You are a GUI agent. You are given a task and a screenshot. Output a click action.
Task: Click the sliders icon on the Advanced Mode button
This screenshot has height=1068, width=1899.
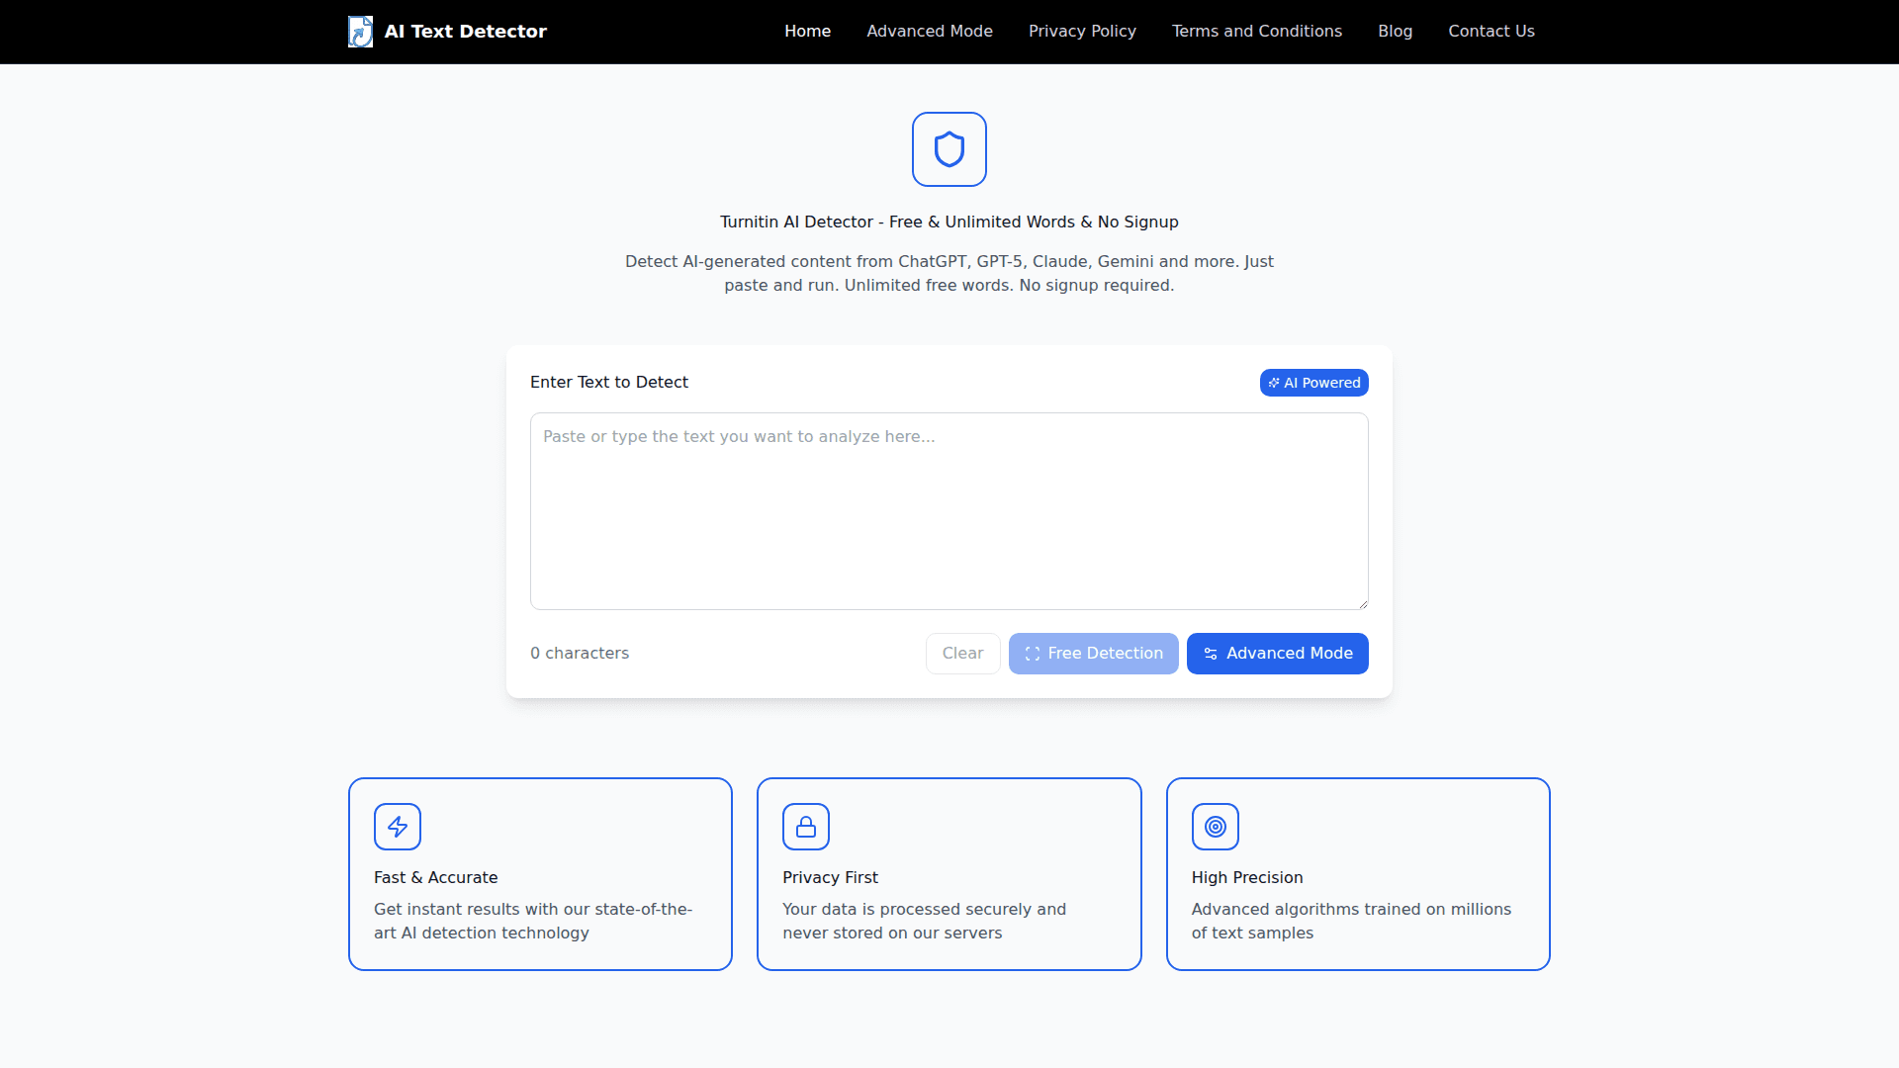pos(1211,654)
